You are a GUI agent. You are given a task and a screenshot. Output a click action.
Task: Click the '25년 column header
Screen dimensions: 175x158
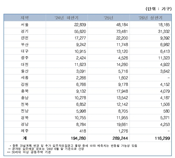[x=108, y=18]
